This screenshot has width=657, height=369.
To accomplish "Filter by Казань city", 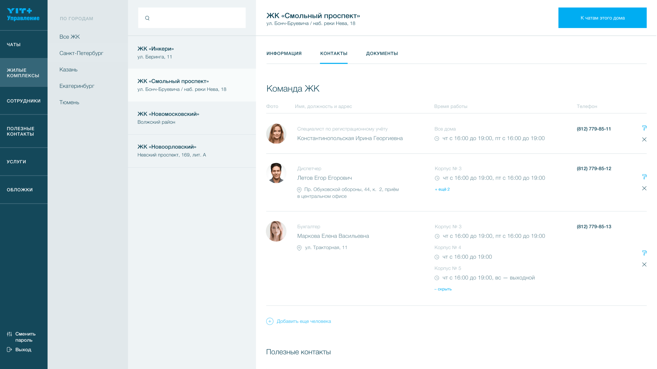I will tap(68, 70).
